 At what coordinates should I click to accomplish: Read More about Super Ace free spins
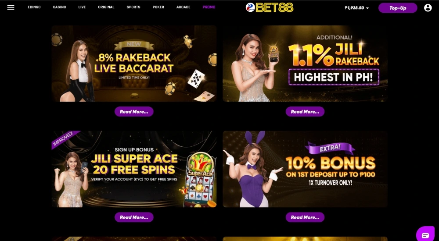point(134,217)
